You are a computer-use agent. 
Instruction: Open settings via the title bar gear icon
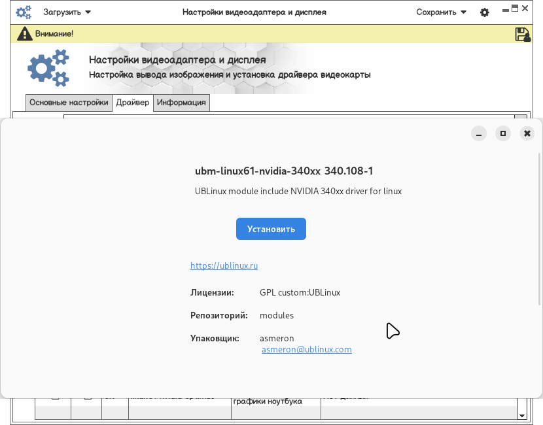tap(485, 12)
